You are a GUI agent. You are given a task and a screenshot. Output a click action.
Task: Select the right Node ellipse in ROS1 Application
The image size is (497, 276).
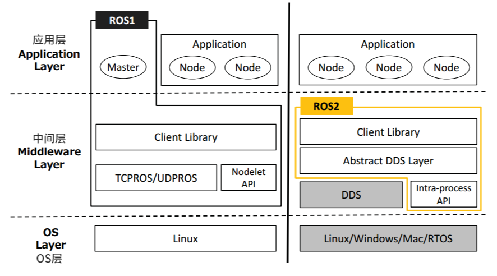click(x=248, y=67)
